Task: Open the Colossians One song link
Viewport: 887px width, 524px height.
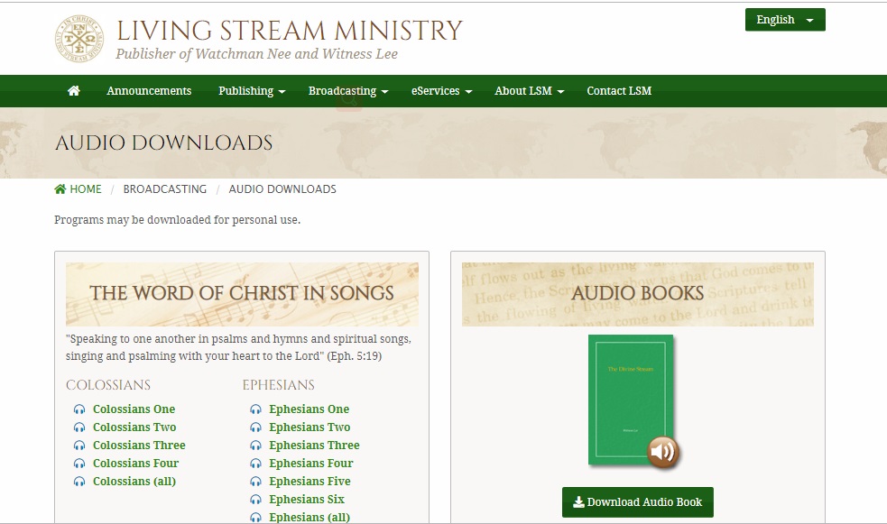Action: 134,409
